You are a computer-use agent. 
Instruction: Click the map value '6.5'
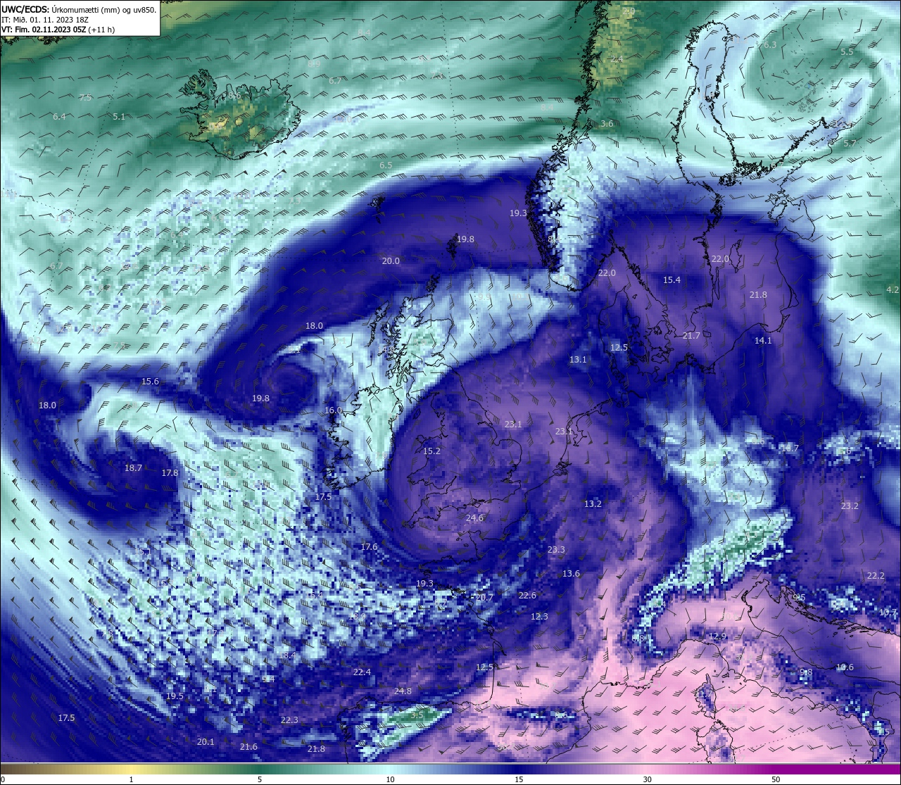[x=386, y=165]
